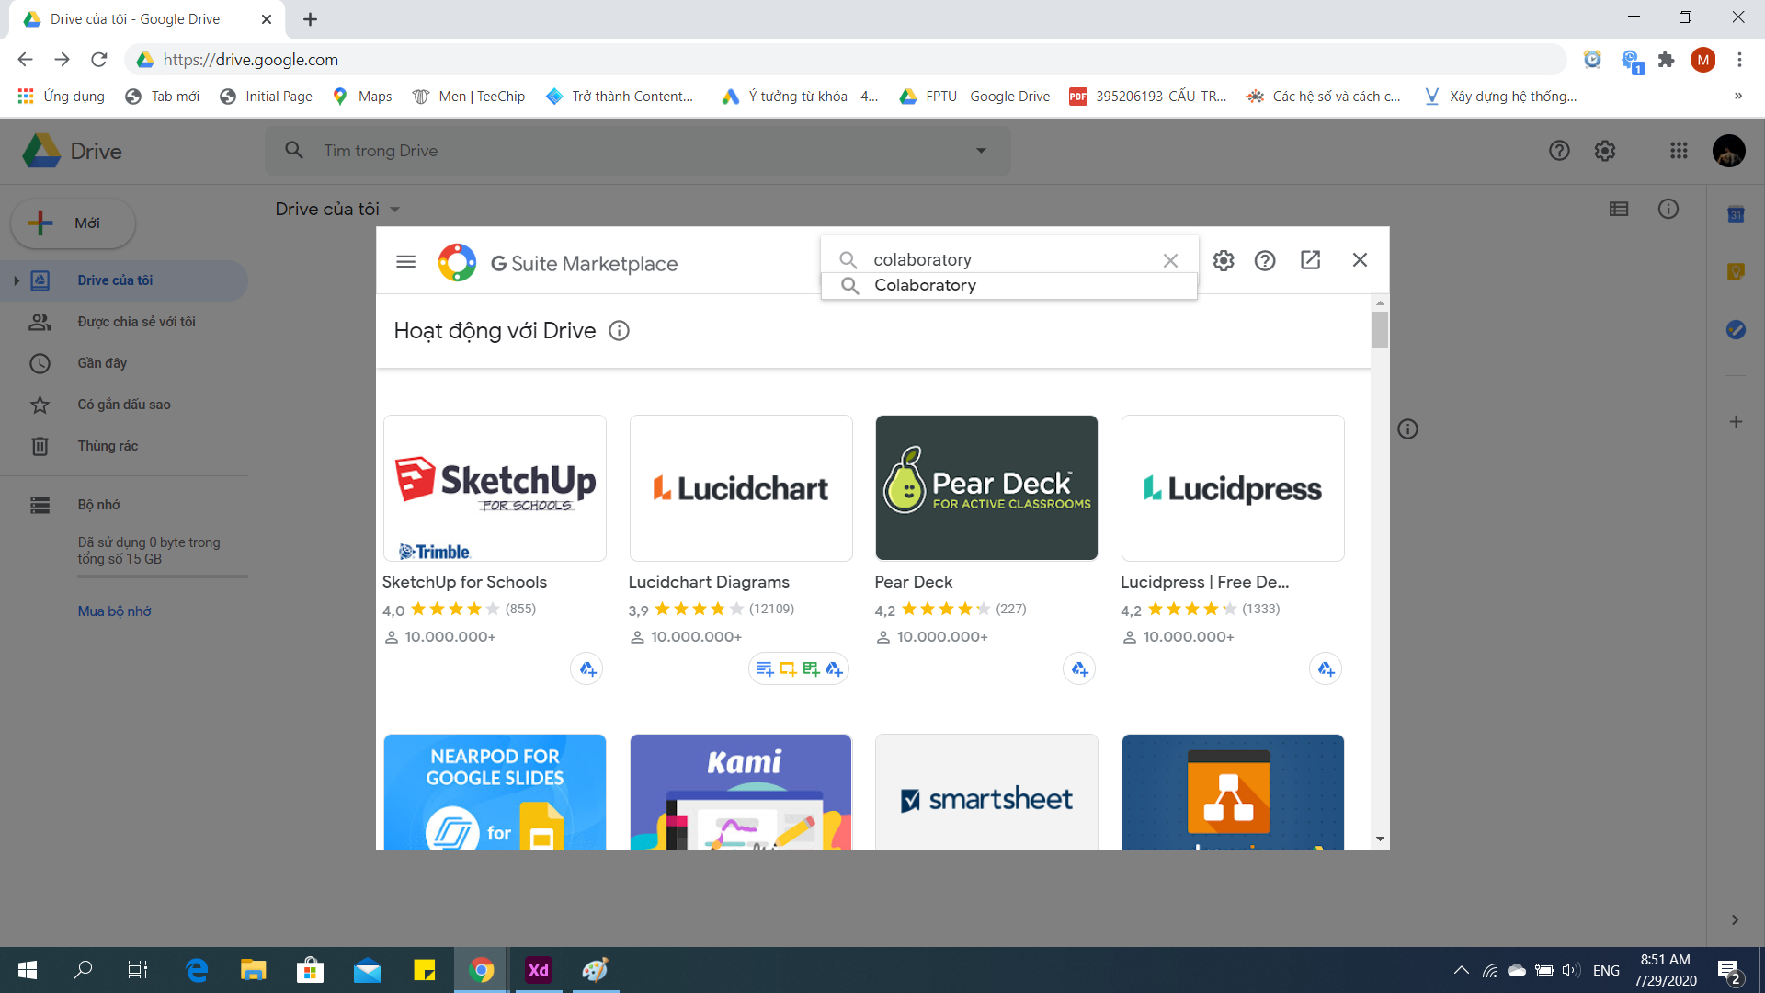Image resolution: width=1765 pixels, height=993 pixels.
Task: Show Drive details info panel
Action: click(x=1668, y=210)
